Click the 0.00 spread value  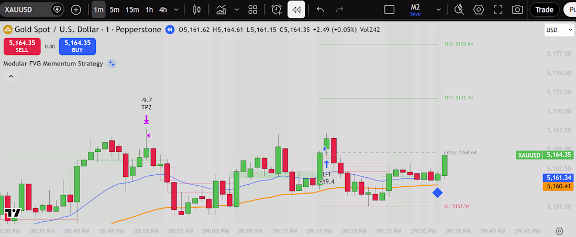tap(50, 47)
